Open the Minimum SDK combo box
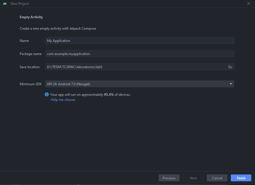The height and width of the screenshot is (185, 255). pyautogui.click(x=137, y=84)
